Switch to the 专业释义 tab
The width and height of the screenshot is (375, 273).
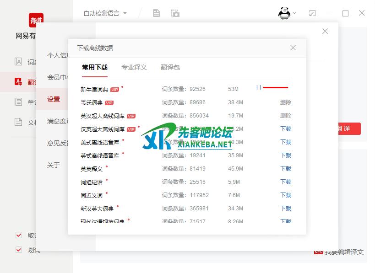point(134,67)
